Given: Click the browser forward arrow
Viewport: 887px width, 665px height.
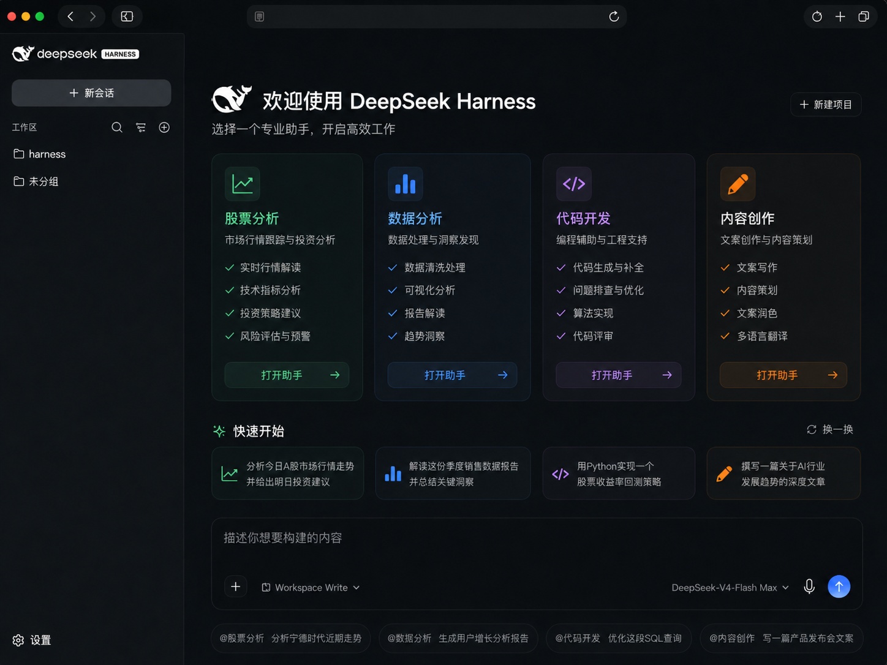Looking at the screenshot, I should point(92,17).
